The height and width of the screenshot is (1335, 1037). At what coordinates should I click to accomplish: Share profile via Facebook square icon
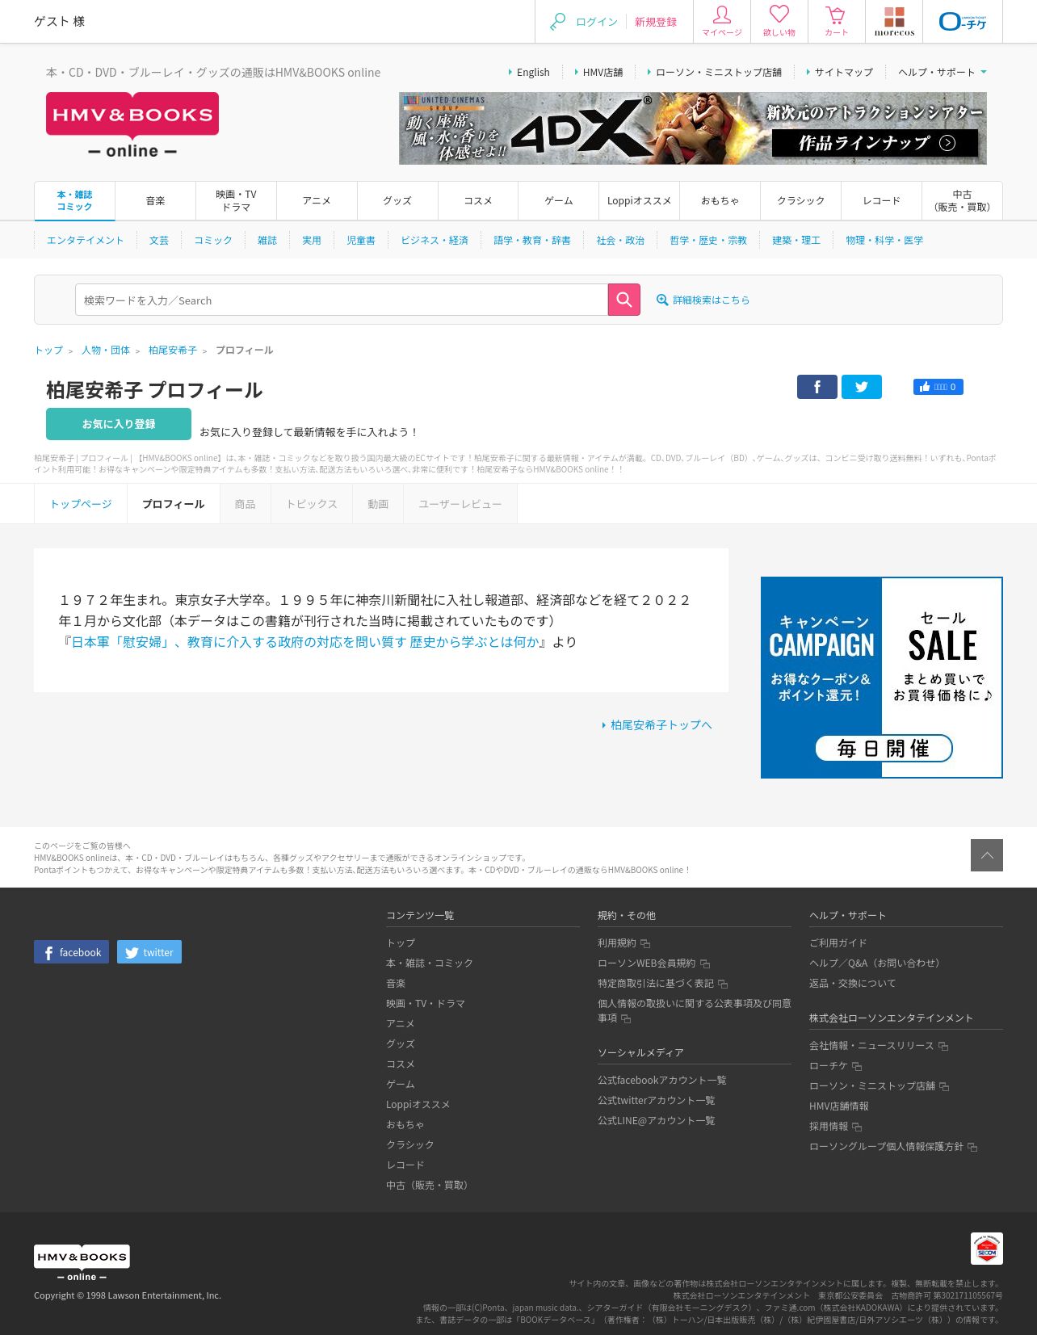[x=817, y=387]
